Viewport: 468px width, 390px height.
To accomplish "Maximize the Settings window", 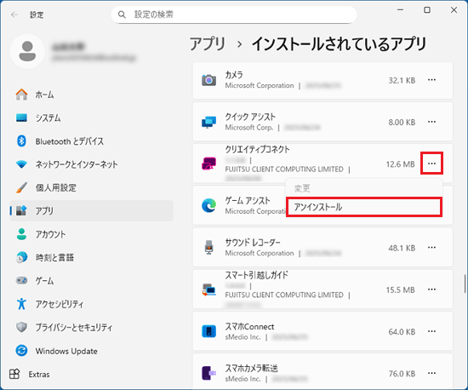I will click(x=427, y=10).
